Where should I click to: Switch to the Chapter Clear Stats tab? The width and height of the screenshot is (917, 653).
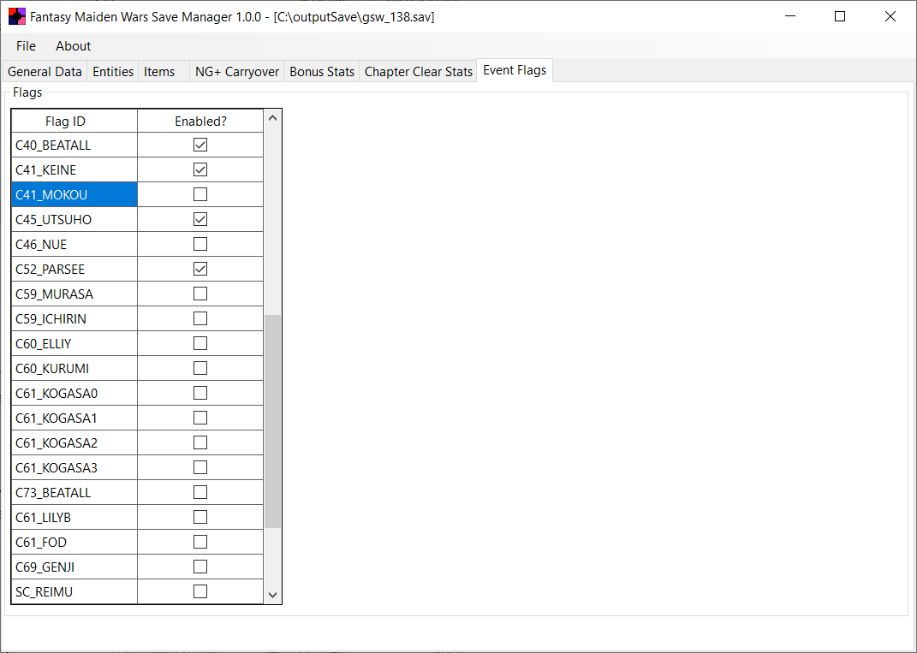[418, 71]
